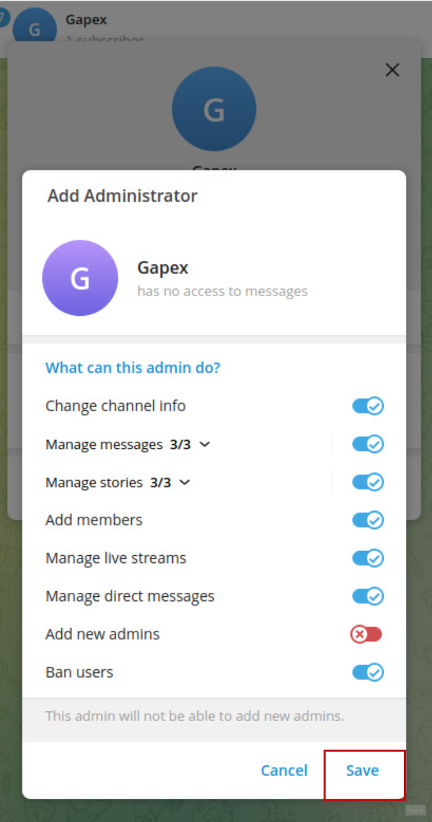The width and height of the screenshot is (432, 822).
Task: Click Manage stories label to expand options
Action: click(x=94, y=482)
